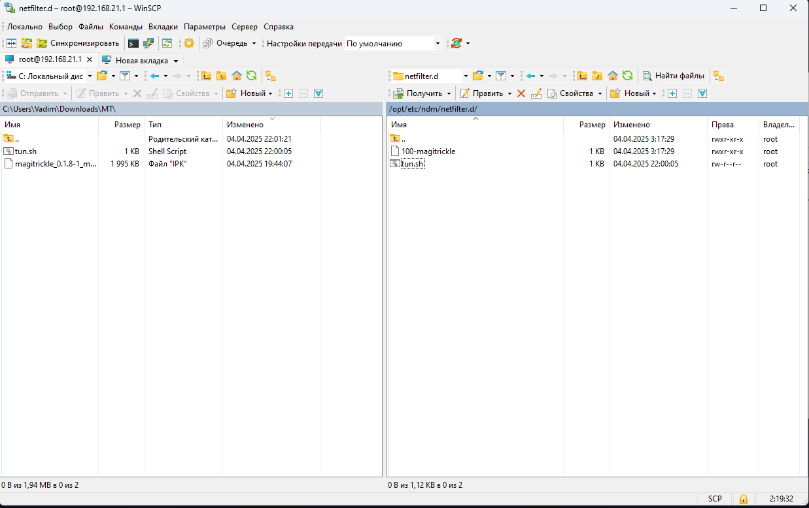The image size is (809, 508).
Task: Go back with blue arrow in remote panel
Action: click(x=530, y=76)
